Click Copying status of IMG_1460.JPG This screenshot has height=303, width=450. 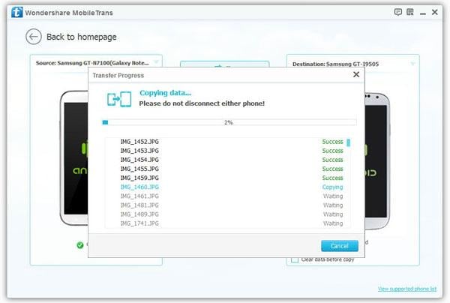click(332, 187)
